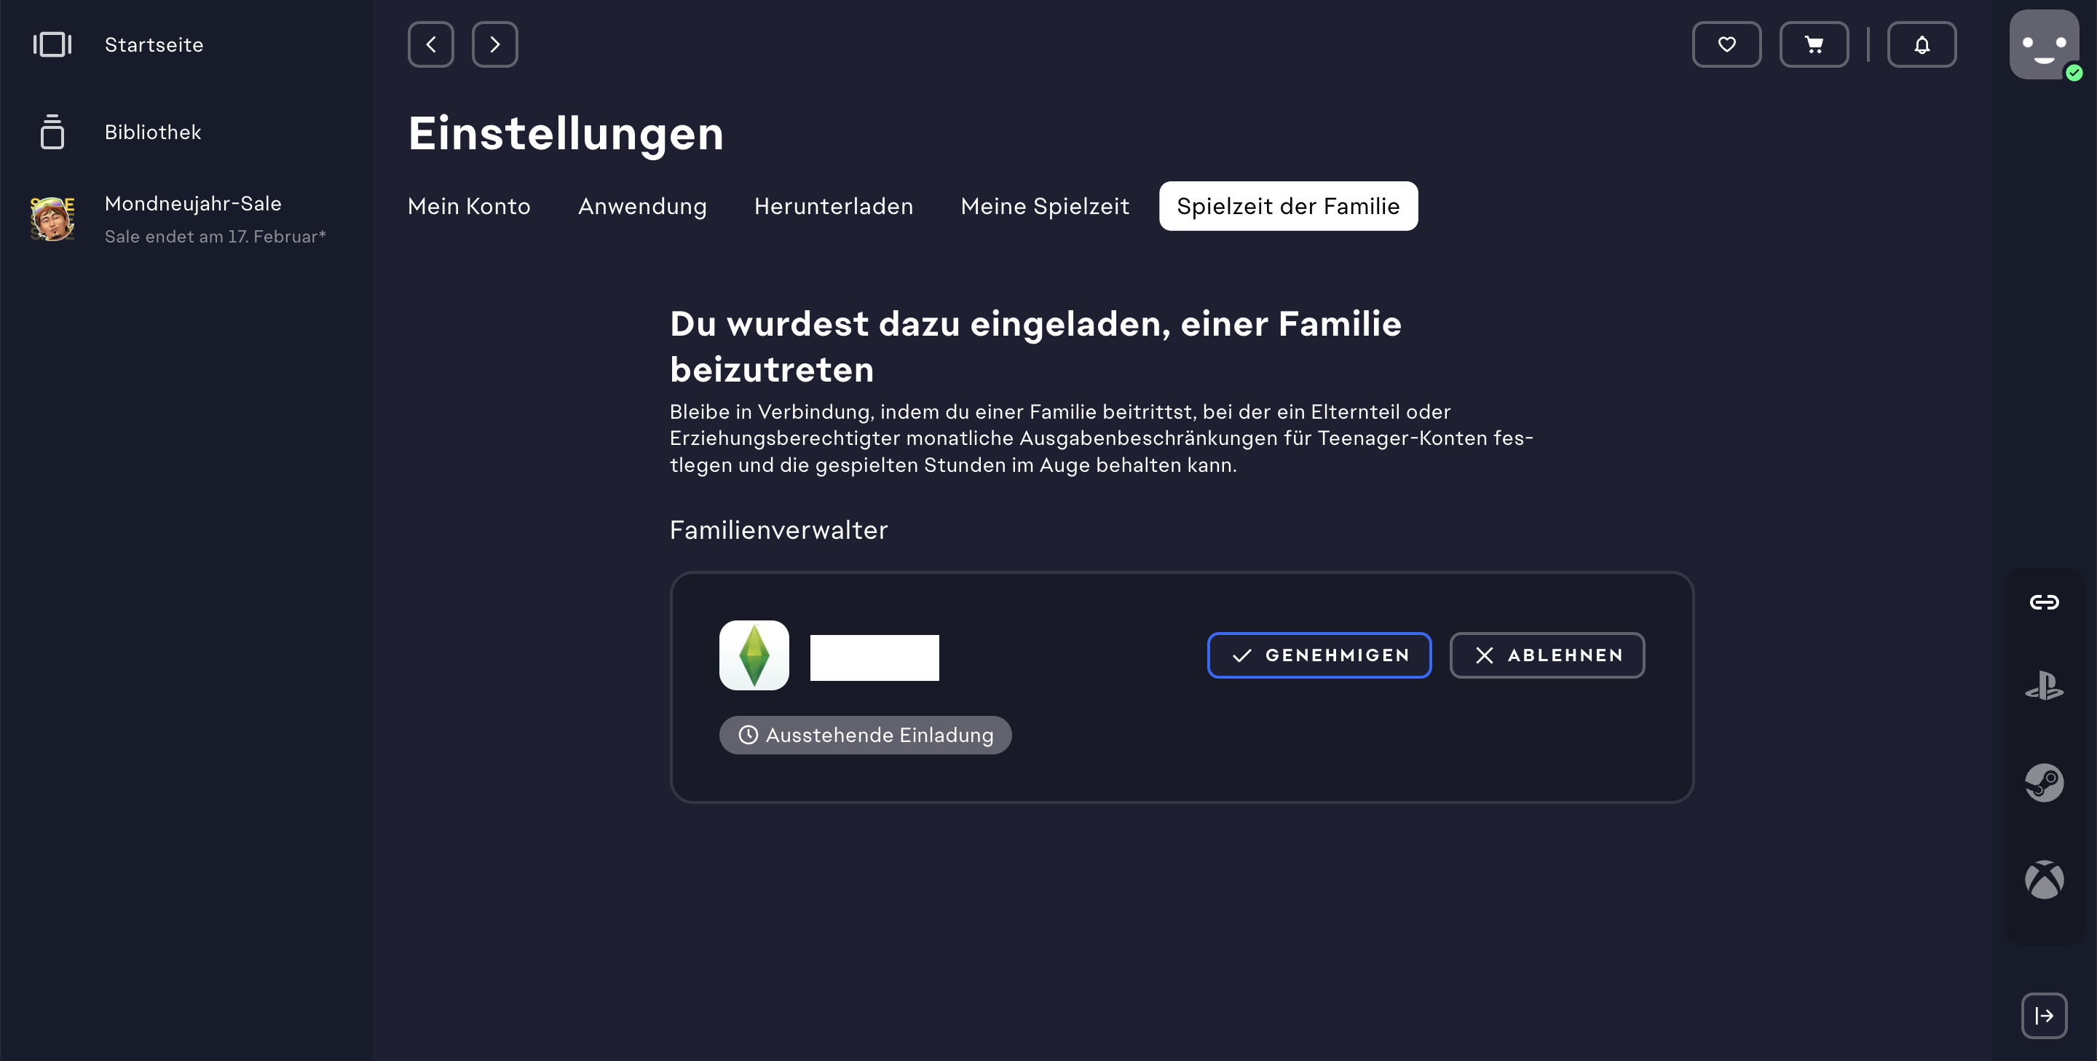The height and width of the screenshot is (1061, 2097).
Task: Switch to Anwendung tab
Action: tap(642, 207)
